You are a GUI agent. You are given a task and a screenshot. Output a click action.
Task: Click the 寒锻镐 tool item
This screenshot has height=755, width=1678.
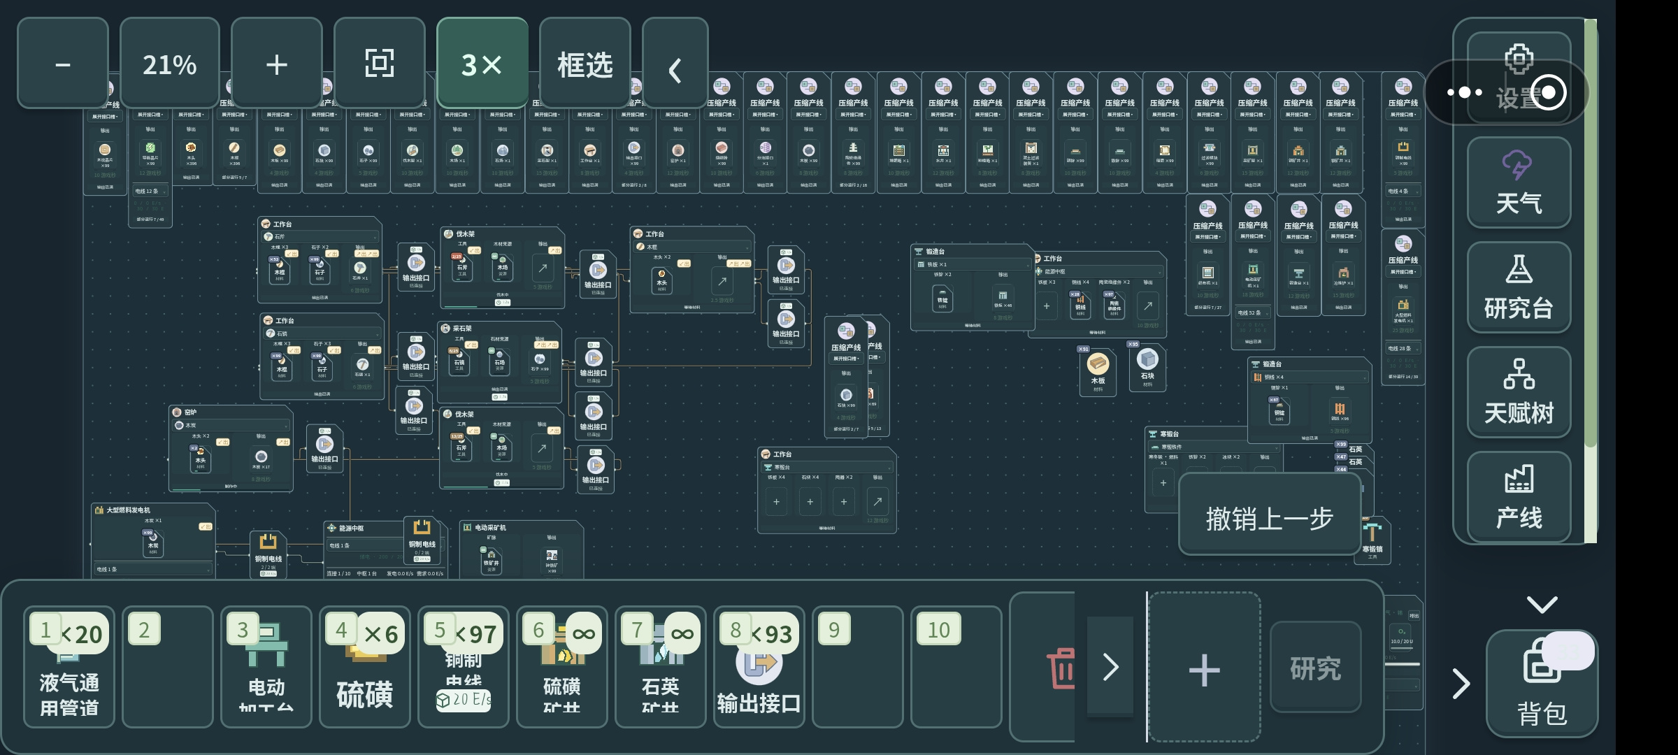coord(1372,540)
